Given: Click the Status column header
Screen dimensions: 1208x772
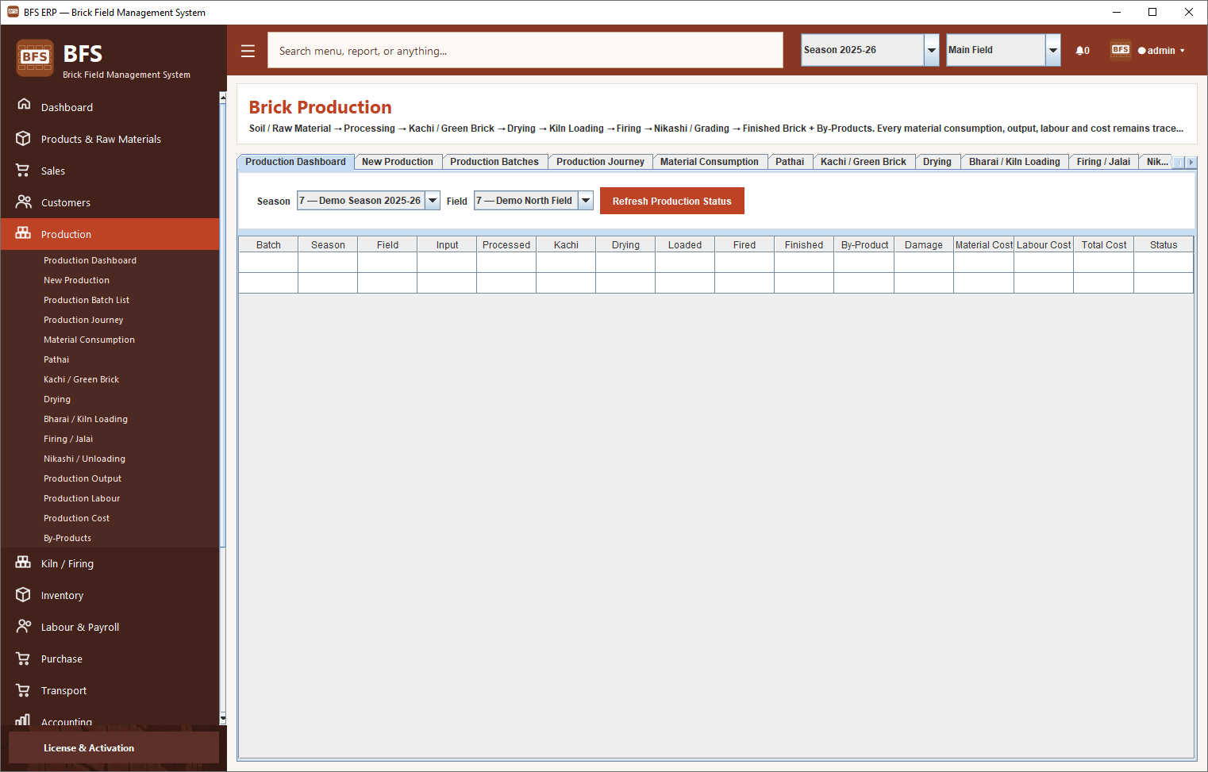Looking at the screenshot, I should pyautogui.click(x=1164, y=244).
